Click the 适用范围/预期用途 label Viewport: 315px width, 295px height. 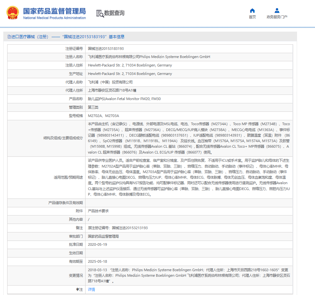[x=68, y=177]
